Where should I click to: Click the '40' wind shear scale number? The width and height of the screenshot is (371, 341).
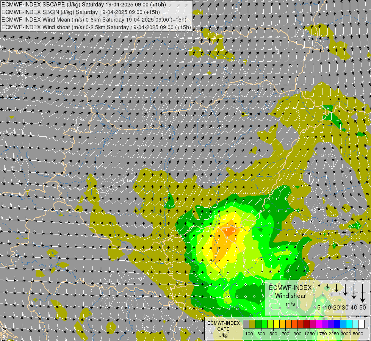[x=354, y=308]
